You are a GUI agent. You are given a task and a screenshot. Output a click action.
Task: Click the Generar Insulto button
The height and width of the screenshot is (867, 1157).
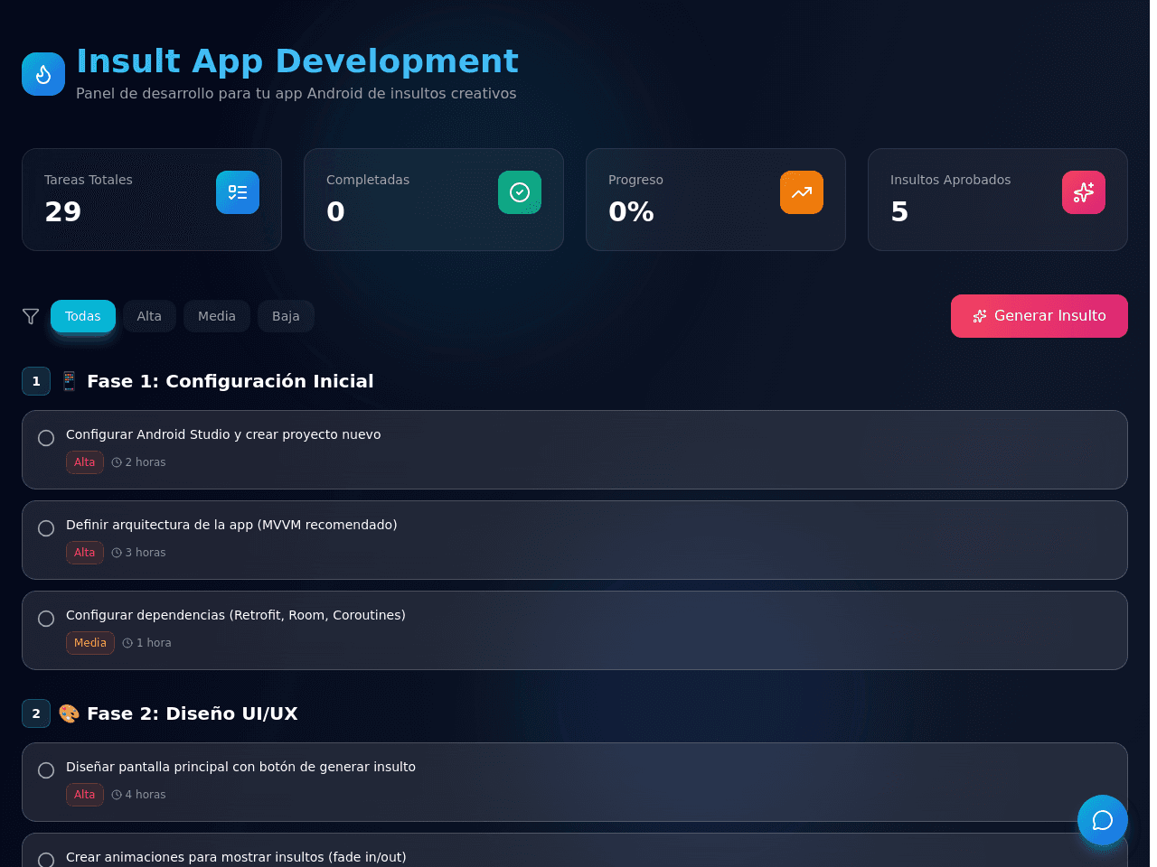1039,316
